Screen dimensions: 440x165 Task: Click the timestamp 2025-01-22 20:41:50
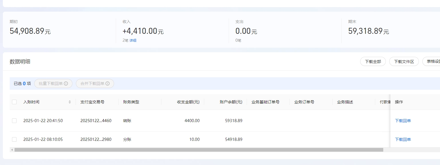tap(43, 121)
